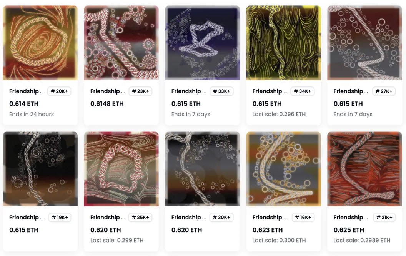The width and height of the screenshot is (406, 256).
Task: Click the #30K+ rank badge
Action: click(221, 217)
